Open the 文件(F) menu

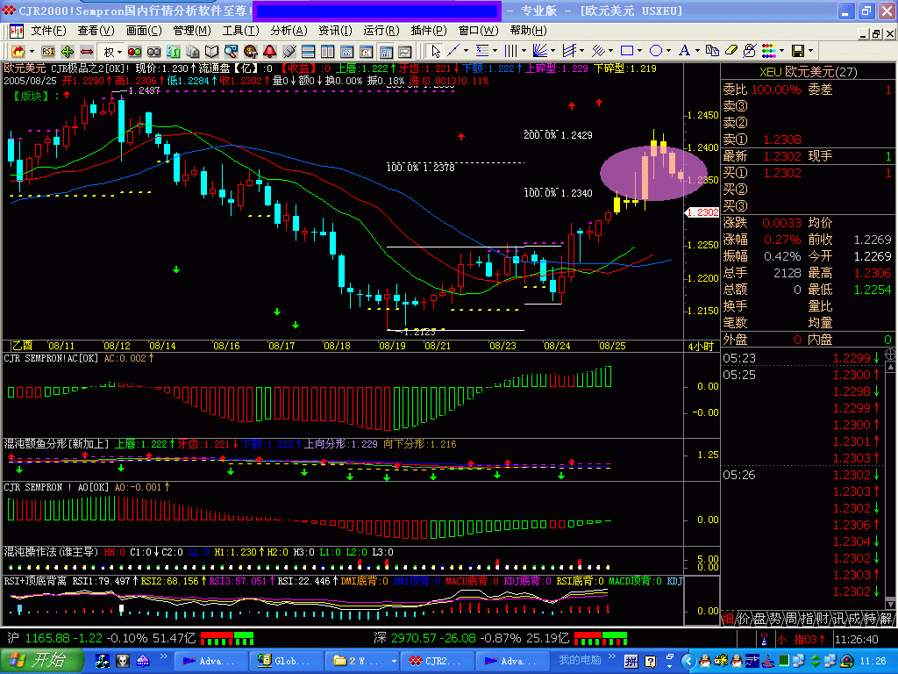(49, 31)
